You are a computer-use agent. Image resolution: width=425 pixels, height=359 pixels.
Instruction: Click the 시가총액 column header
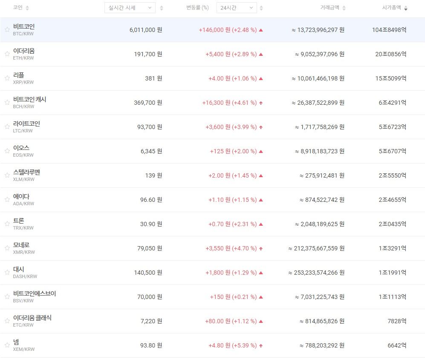[x=391, y=8]
